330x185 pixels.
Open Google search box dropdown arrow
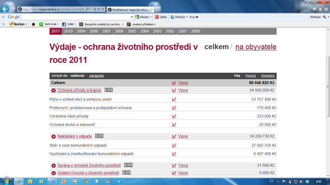[x=132, y=17]
